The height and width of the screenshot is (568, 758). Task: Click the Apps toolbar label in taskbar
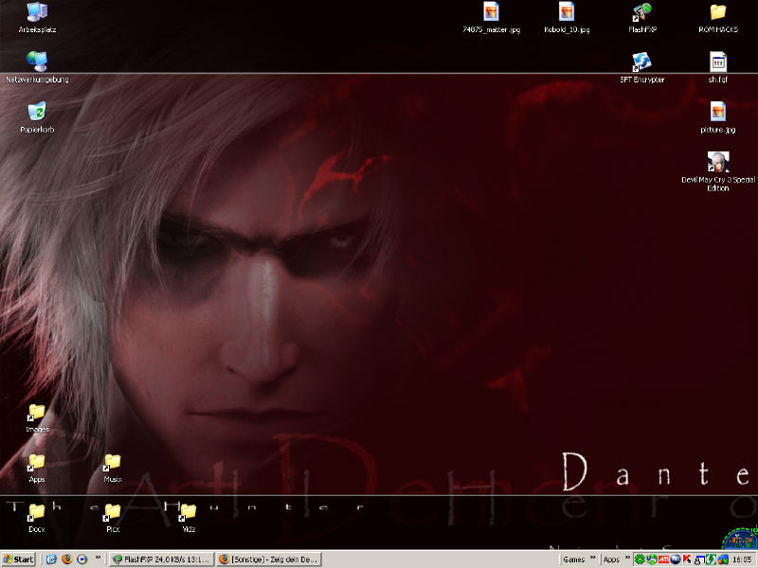click(611, 559)
